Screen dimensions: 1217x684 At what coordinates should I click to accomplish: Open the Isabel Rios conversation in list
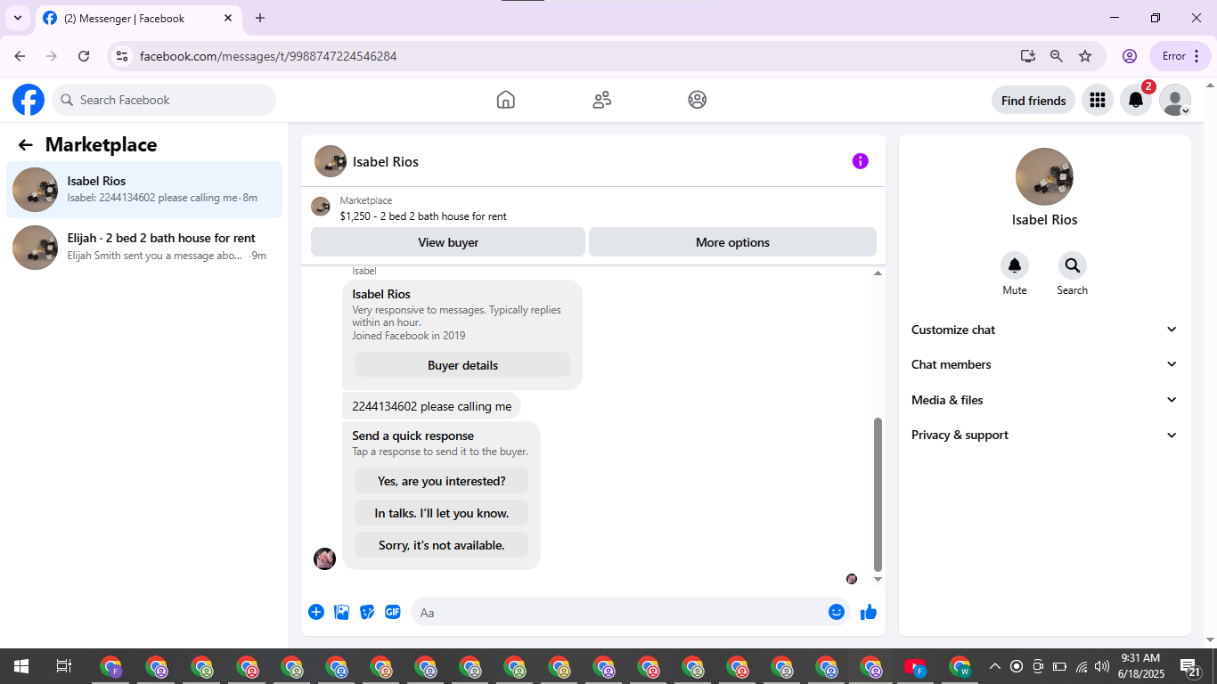point(144,190)
